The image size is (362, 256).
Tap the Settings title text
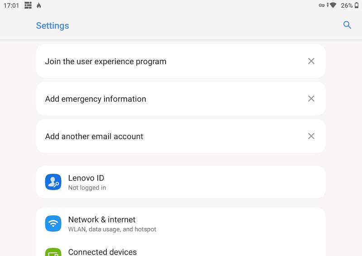(52, 26)
